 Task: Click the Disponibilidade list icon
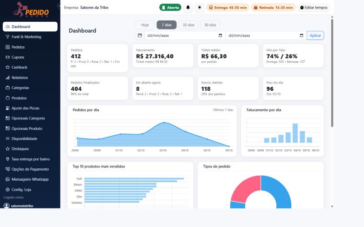point(7,139)
